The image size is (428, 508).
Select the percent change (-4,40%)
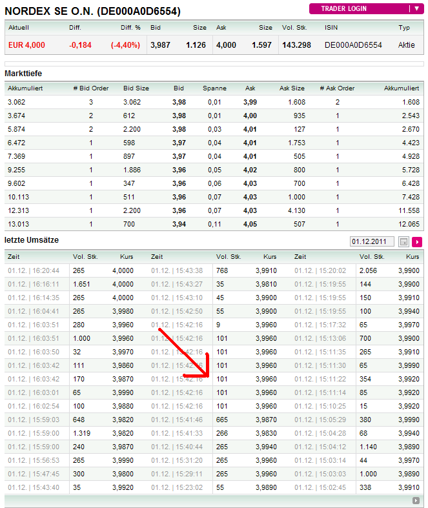(x=125, y=45)
